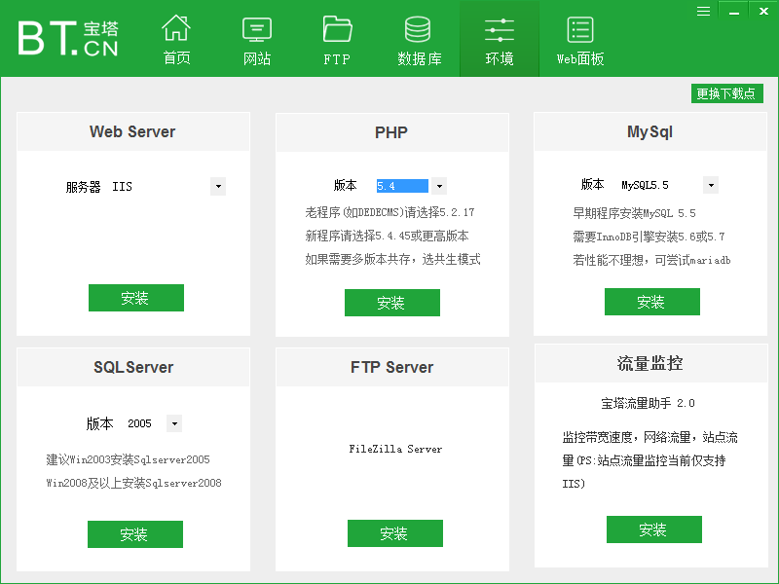Open the MySQL version dropdown
Screen dimensions: 779x584
coord(710,184)
